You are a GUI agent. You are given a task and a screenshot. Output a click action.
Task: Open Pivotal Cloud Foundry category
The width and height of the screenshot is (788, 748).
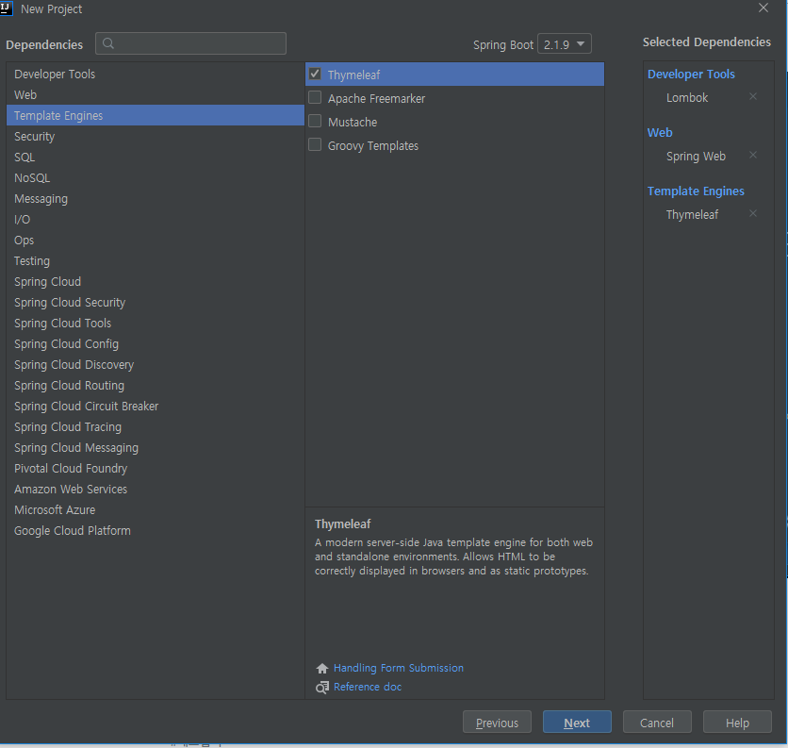[156, 468]
